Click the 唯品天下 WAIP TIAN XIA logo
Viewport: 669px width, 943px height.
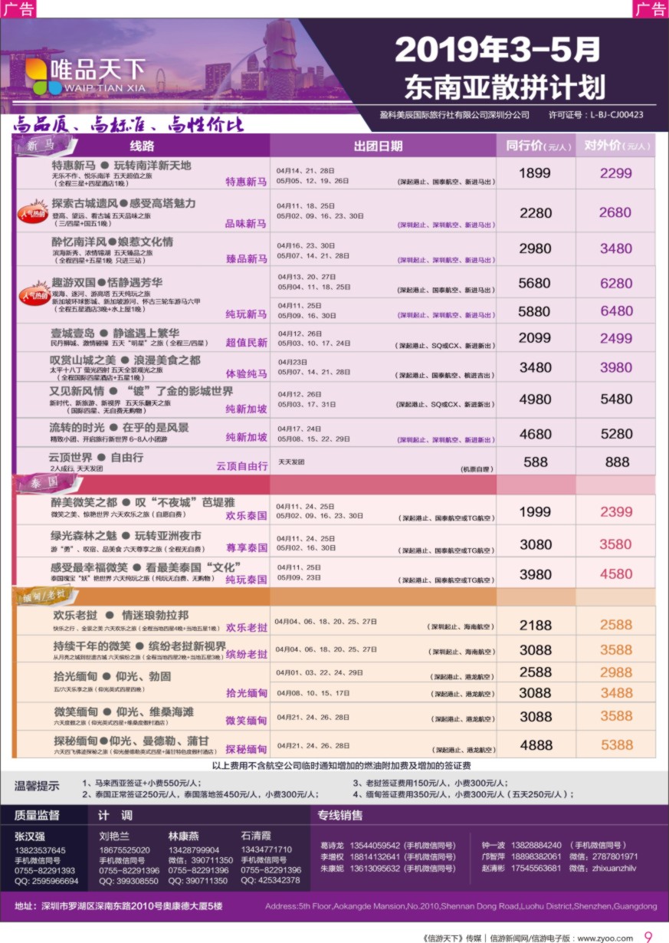84,75
